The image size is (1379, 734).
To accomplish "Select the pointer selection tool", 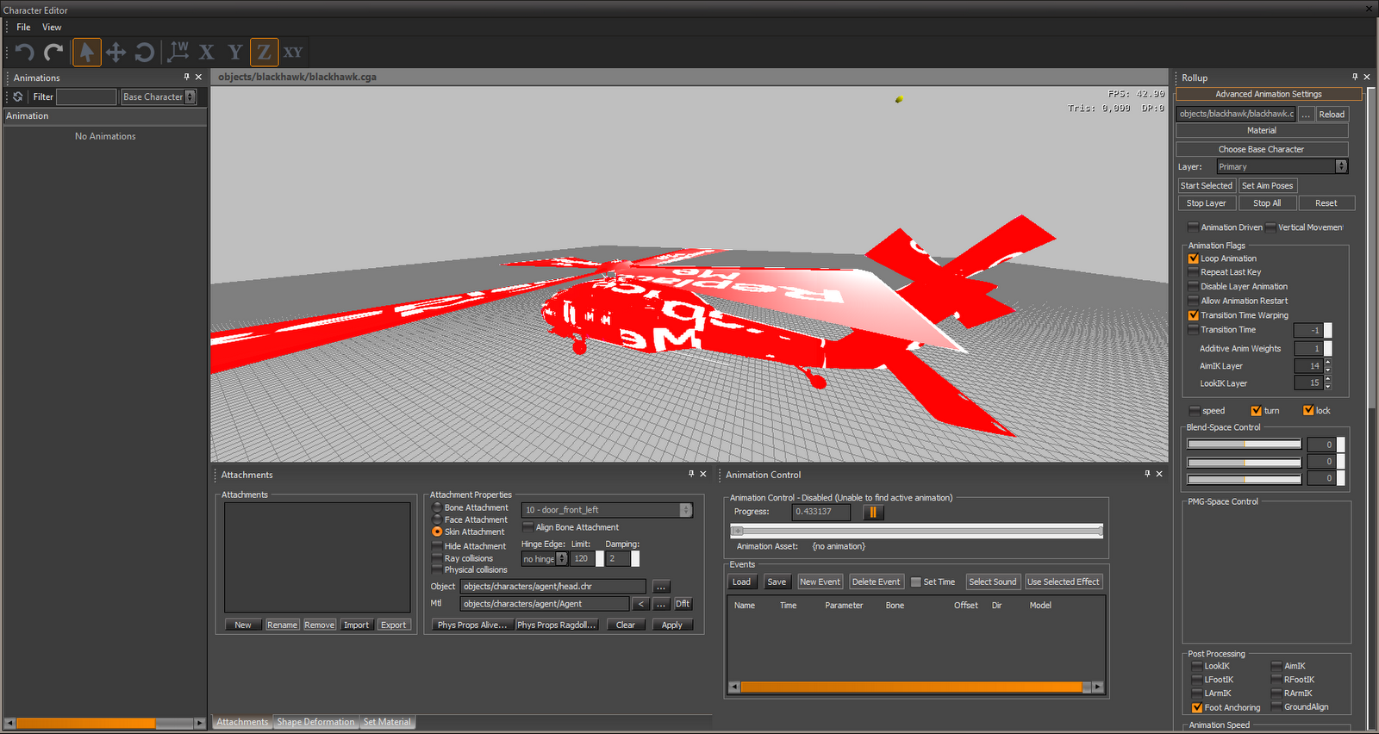I will [86, 53].
